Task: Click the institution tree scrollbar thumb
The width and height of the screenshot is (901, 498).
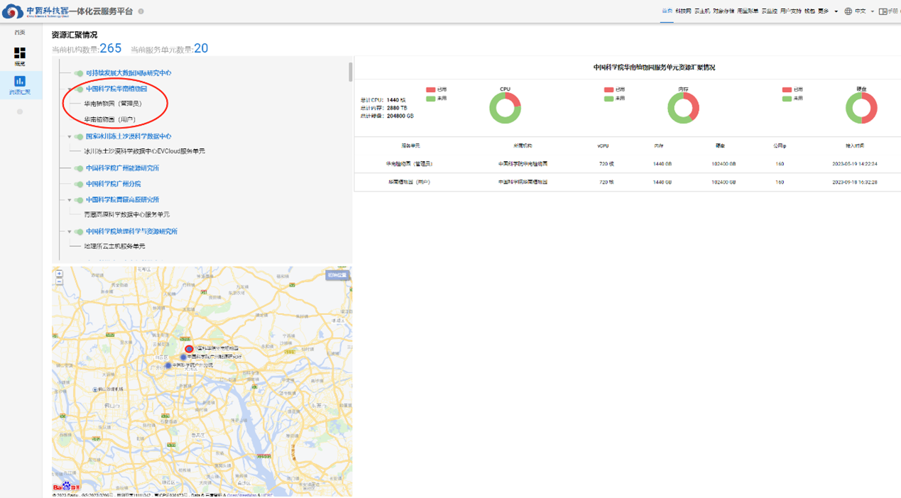Action: click(350, 72)
